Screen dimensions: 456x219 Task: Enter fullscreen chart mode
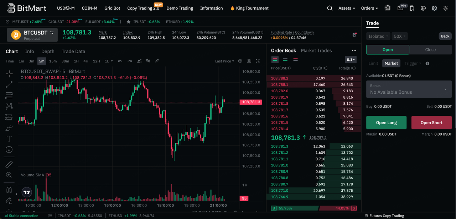coord(258,61)
